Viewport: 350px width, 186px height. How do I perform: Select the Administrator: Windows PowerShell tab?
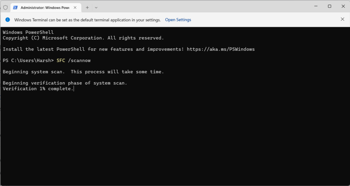click(x=44, y=7)
